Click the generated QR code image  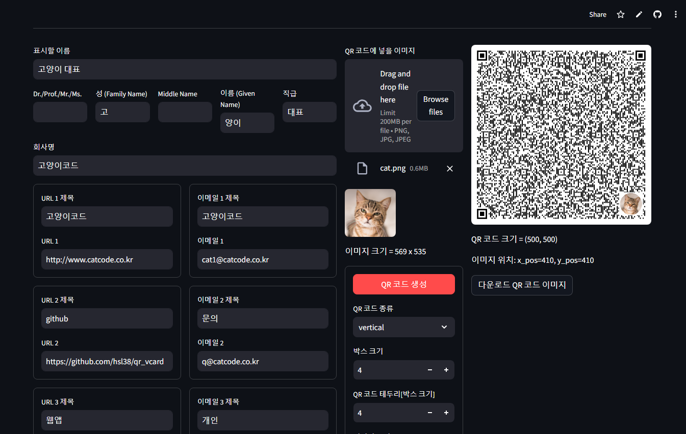coord(561,134)
